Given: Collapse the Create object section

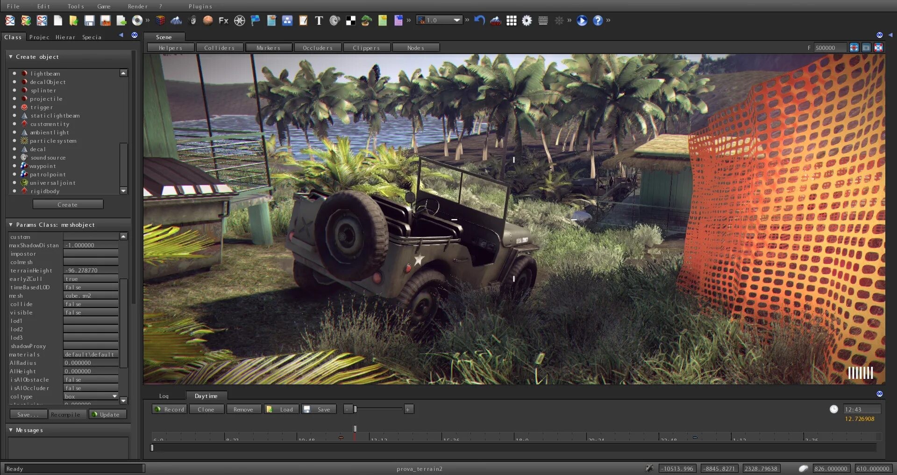Looking at the screenshot, I should coord(11,57).
